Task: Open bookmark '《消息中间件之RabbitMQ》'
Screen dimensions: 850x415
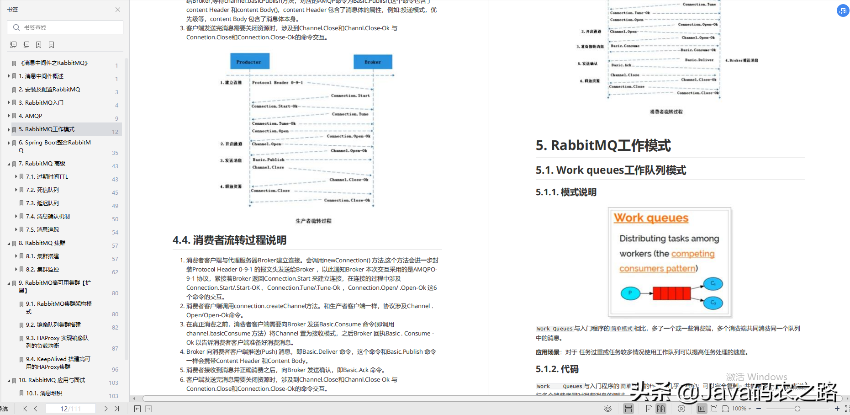Action: pos(54,63)
